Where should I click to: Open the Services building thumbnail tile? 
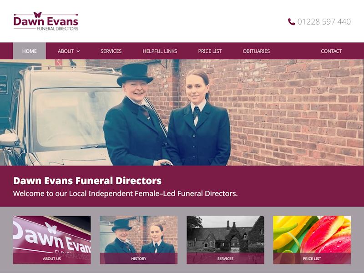(225, 240)
